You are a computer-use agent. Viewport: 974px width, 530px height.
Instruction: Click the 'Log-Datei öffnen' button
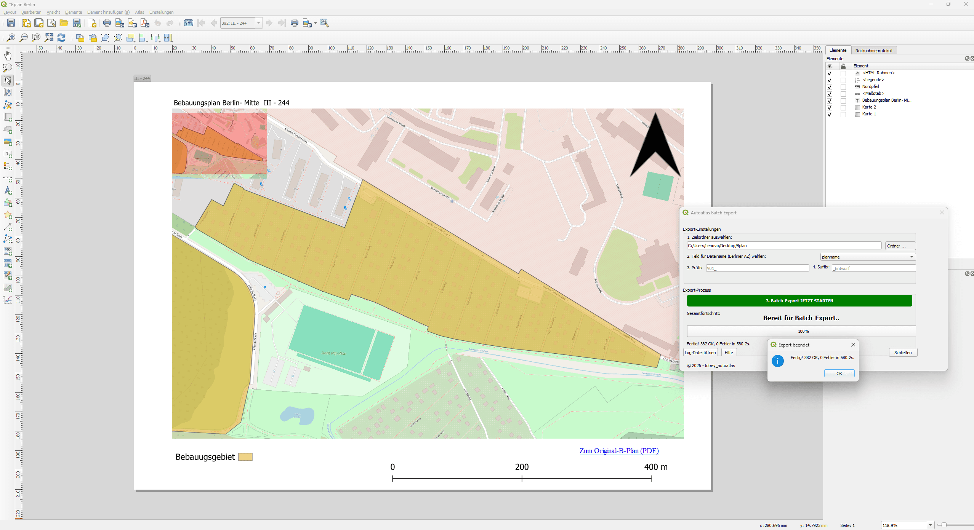(x=700, y=353)
